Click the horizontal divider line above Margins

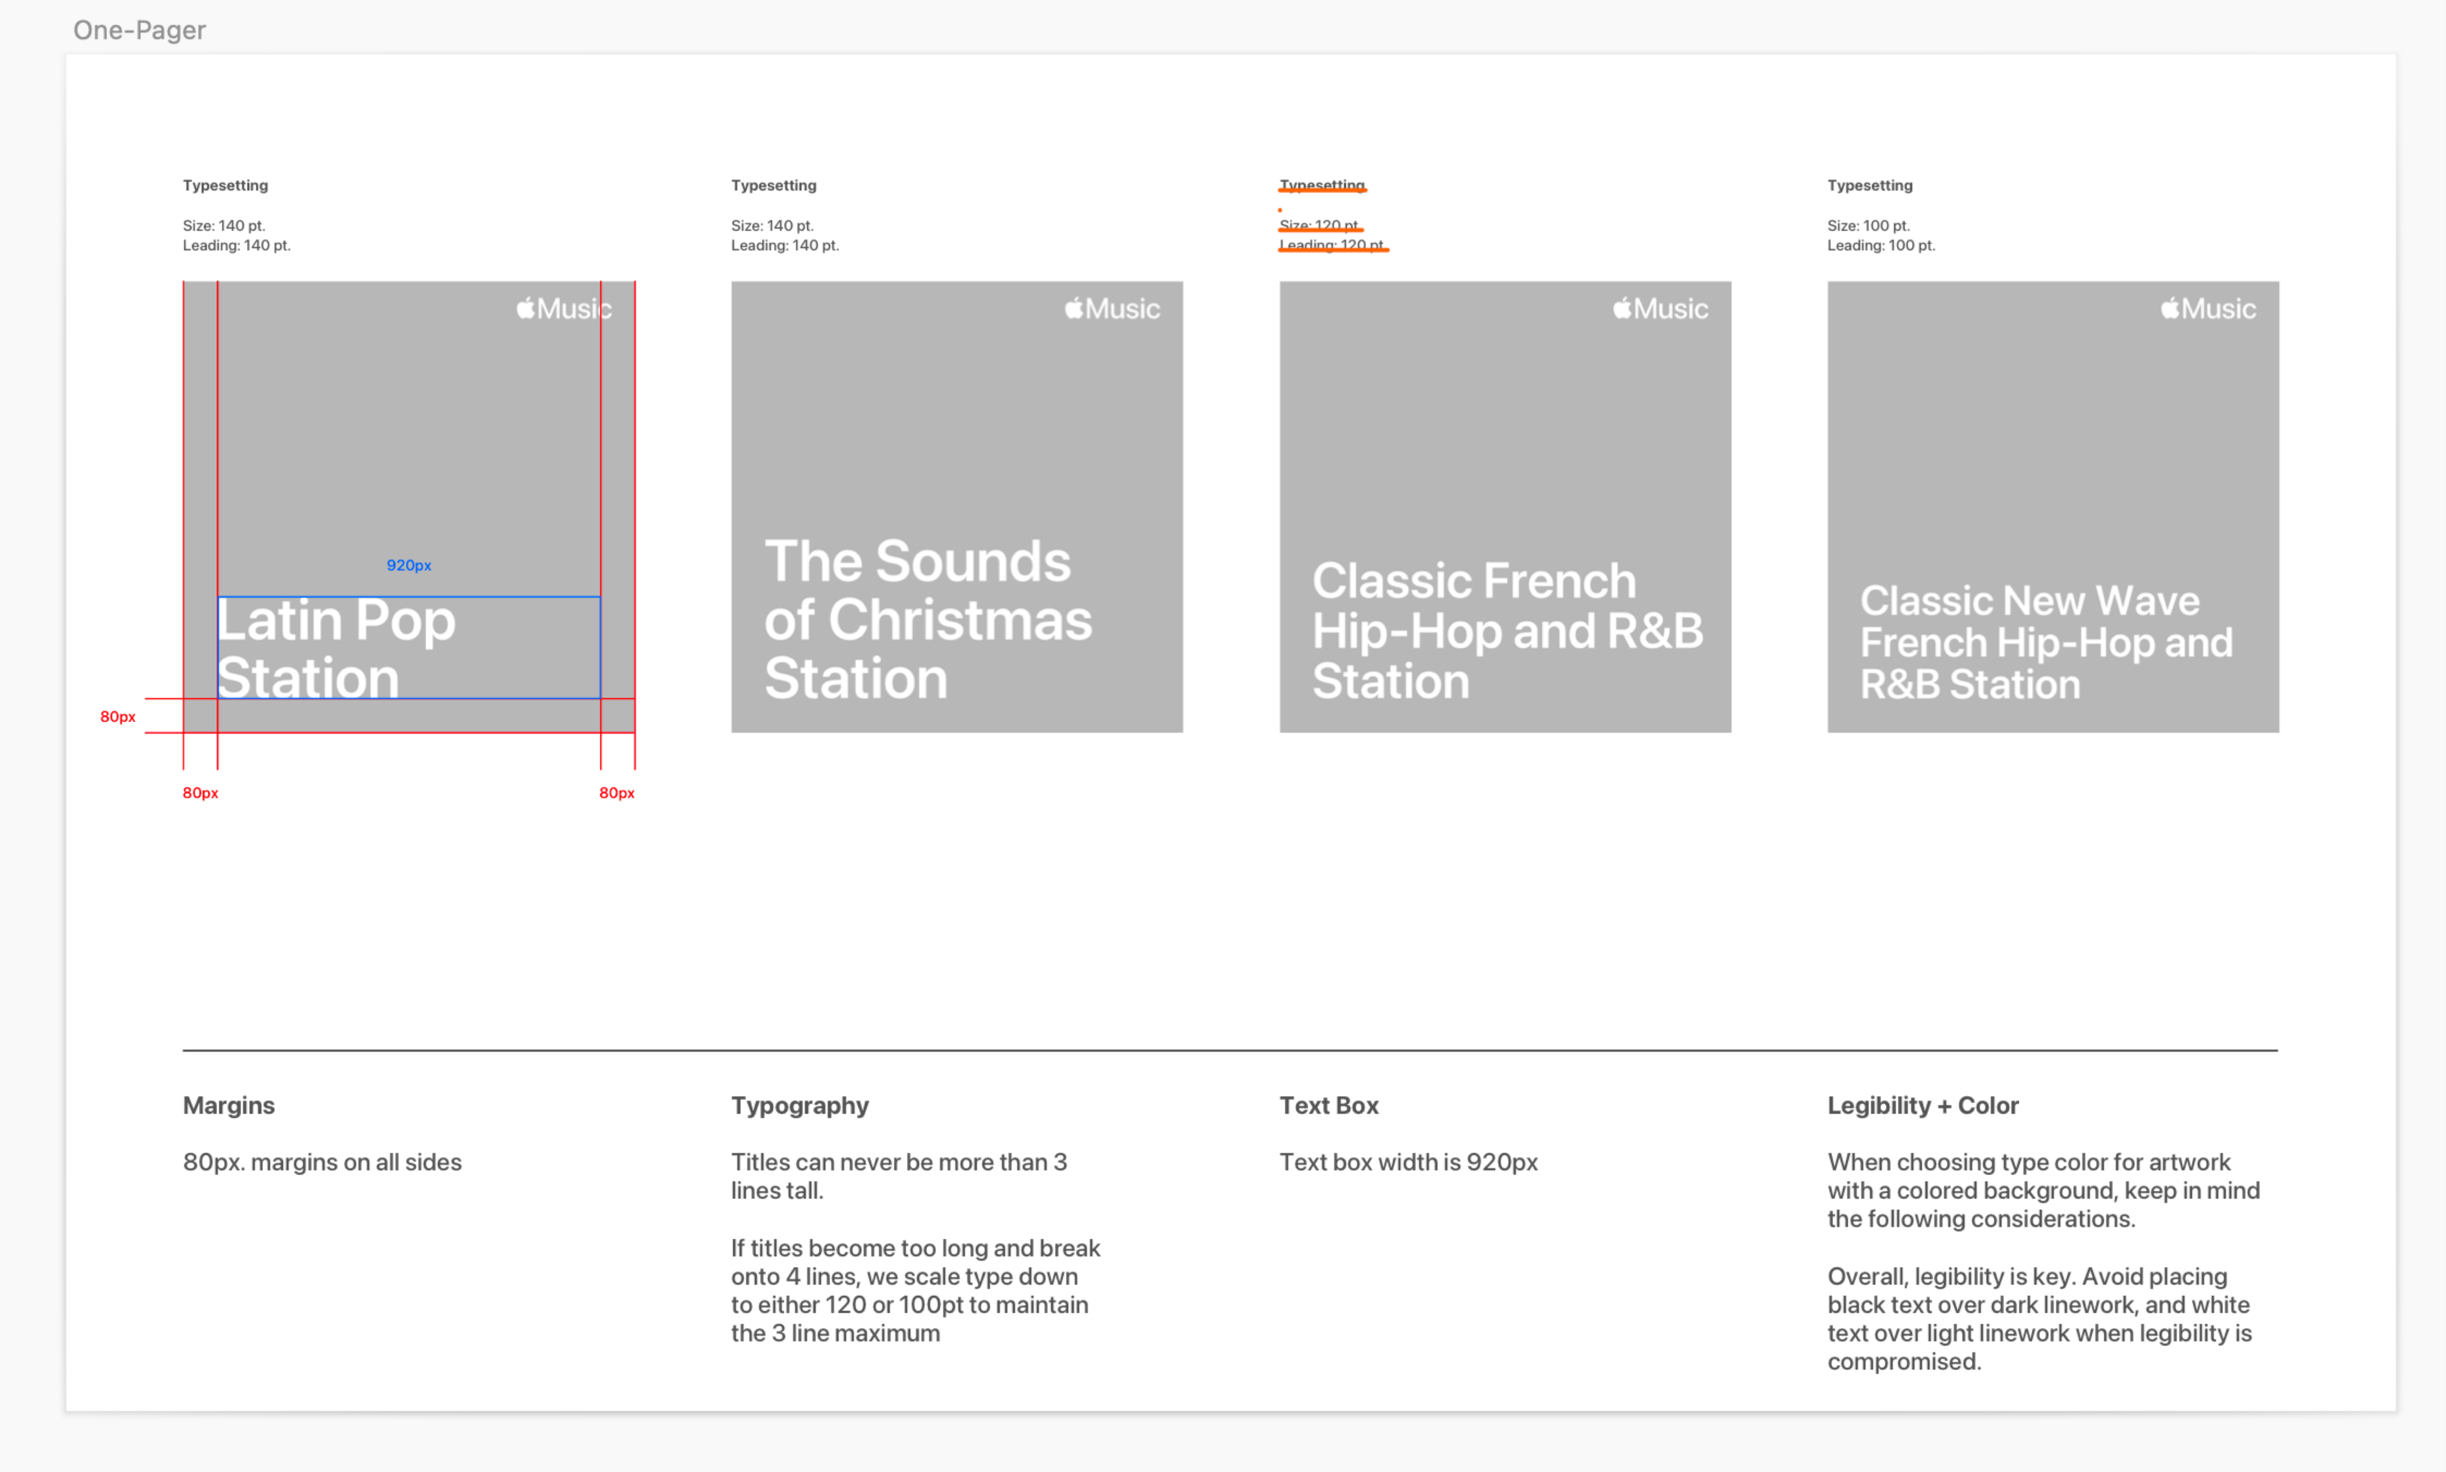1230,1049
